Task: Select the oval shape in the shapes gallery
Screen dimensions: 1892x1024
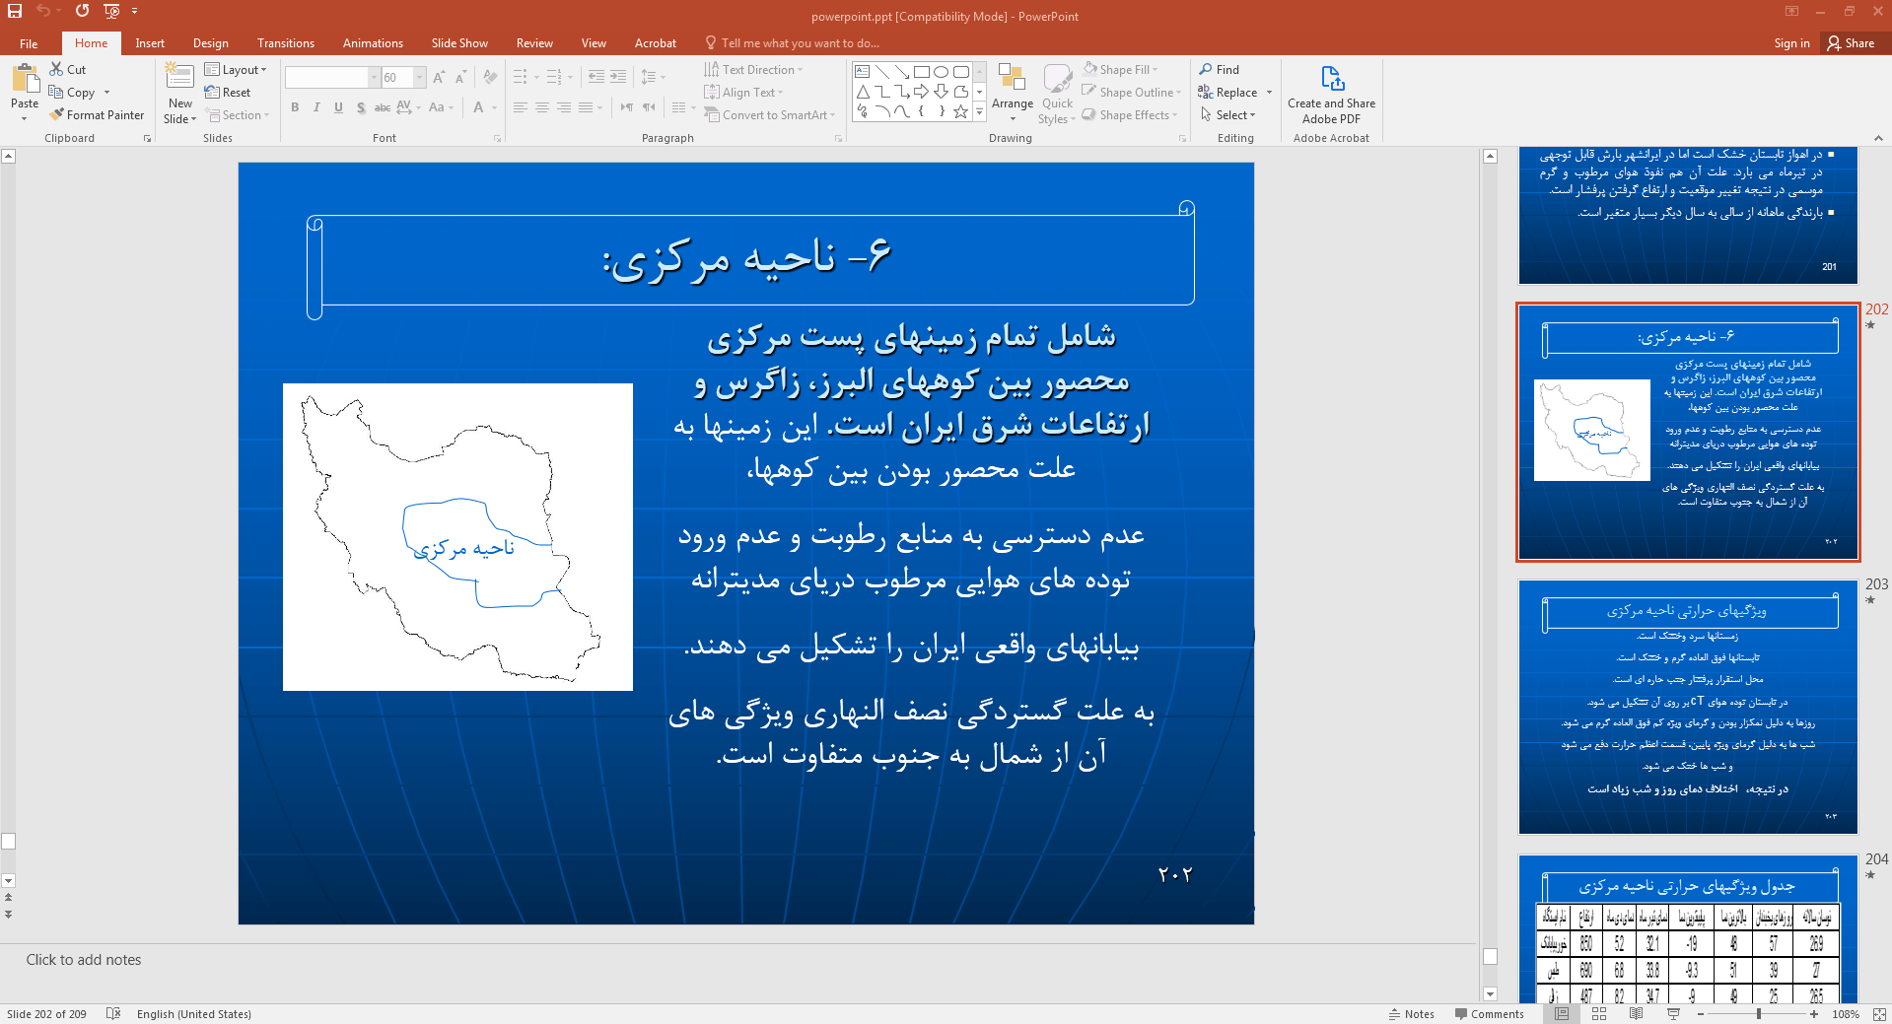Action: pyautogui.click(x=941, y=72)
